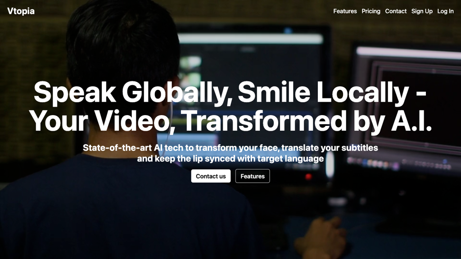Click the Log In link

445,11
